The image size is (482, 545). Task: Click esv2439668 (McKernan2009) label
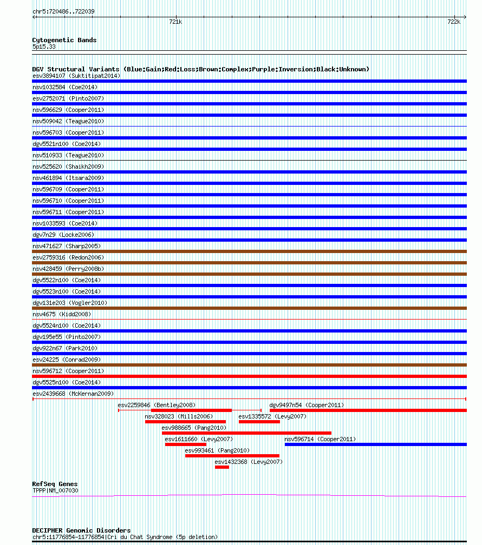(x=73, y=394)
